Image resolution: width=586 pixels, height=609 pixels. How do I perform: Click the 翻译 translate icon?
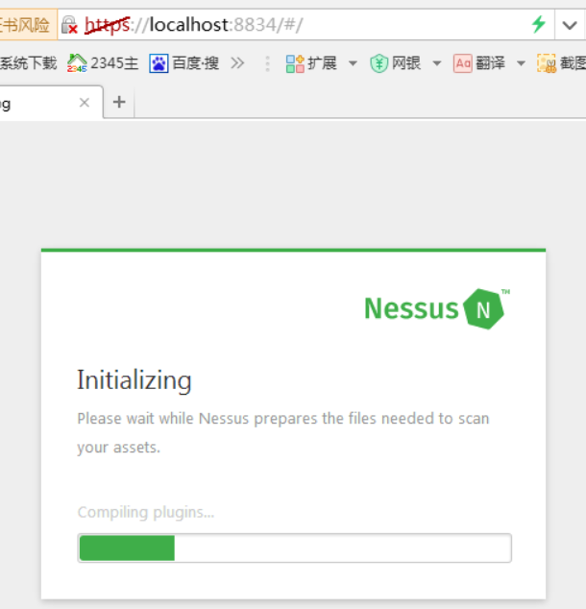463,63
